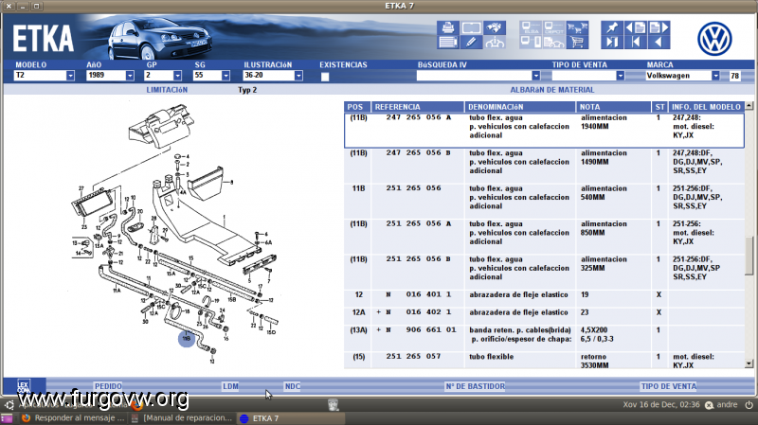Go to previous page icon
The width and height of the screenshot is (758, 425).
click(x=635, y=27)
